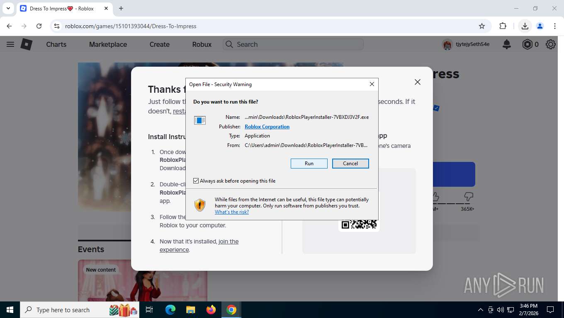
Task: Open the What's the risk? link
Action: click(232, 212)
